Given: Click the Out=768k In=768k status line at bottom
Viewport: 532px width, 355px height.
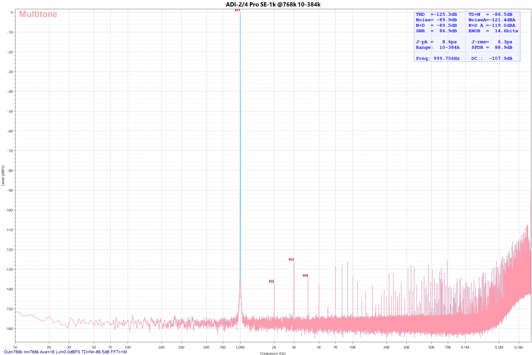Looking at the screenshot, I should tap(65, 352).
